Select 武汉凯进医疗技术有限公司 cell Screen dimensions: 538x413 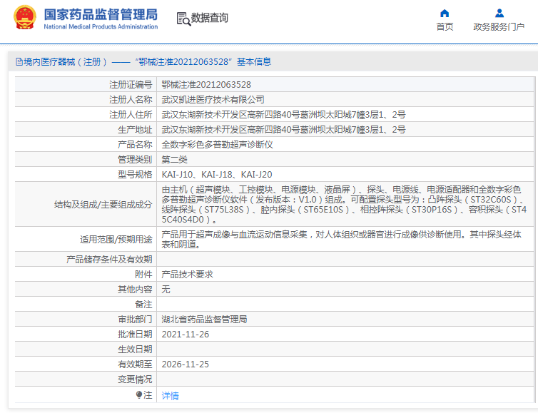coord(213,99)
